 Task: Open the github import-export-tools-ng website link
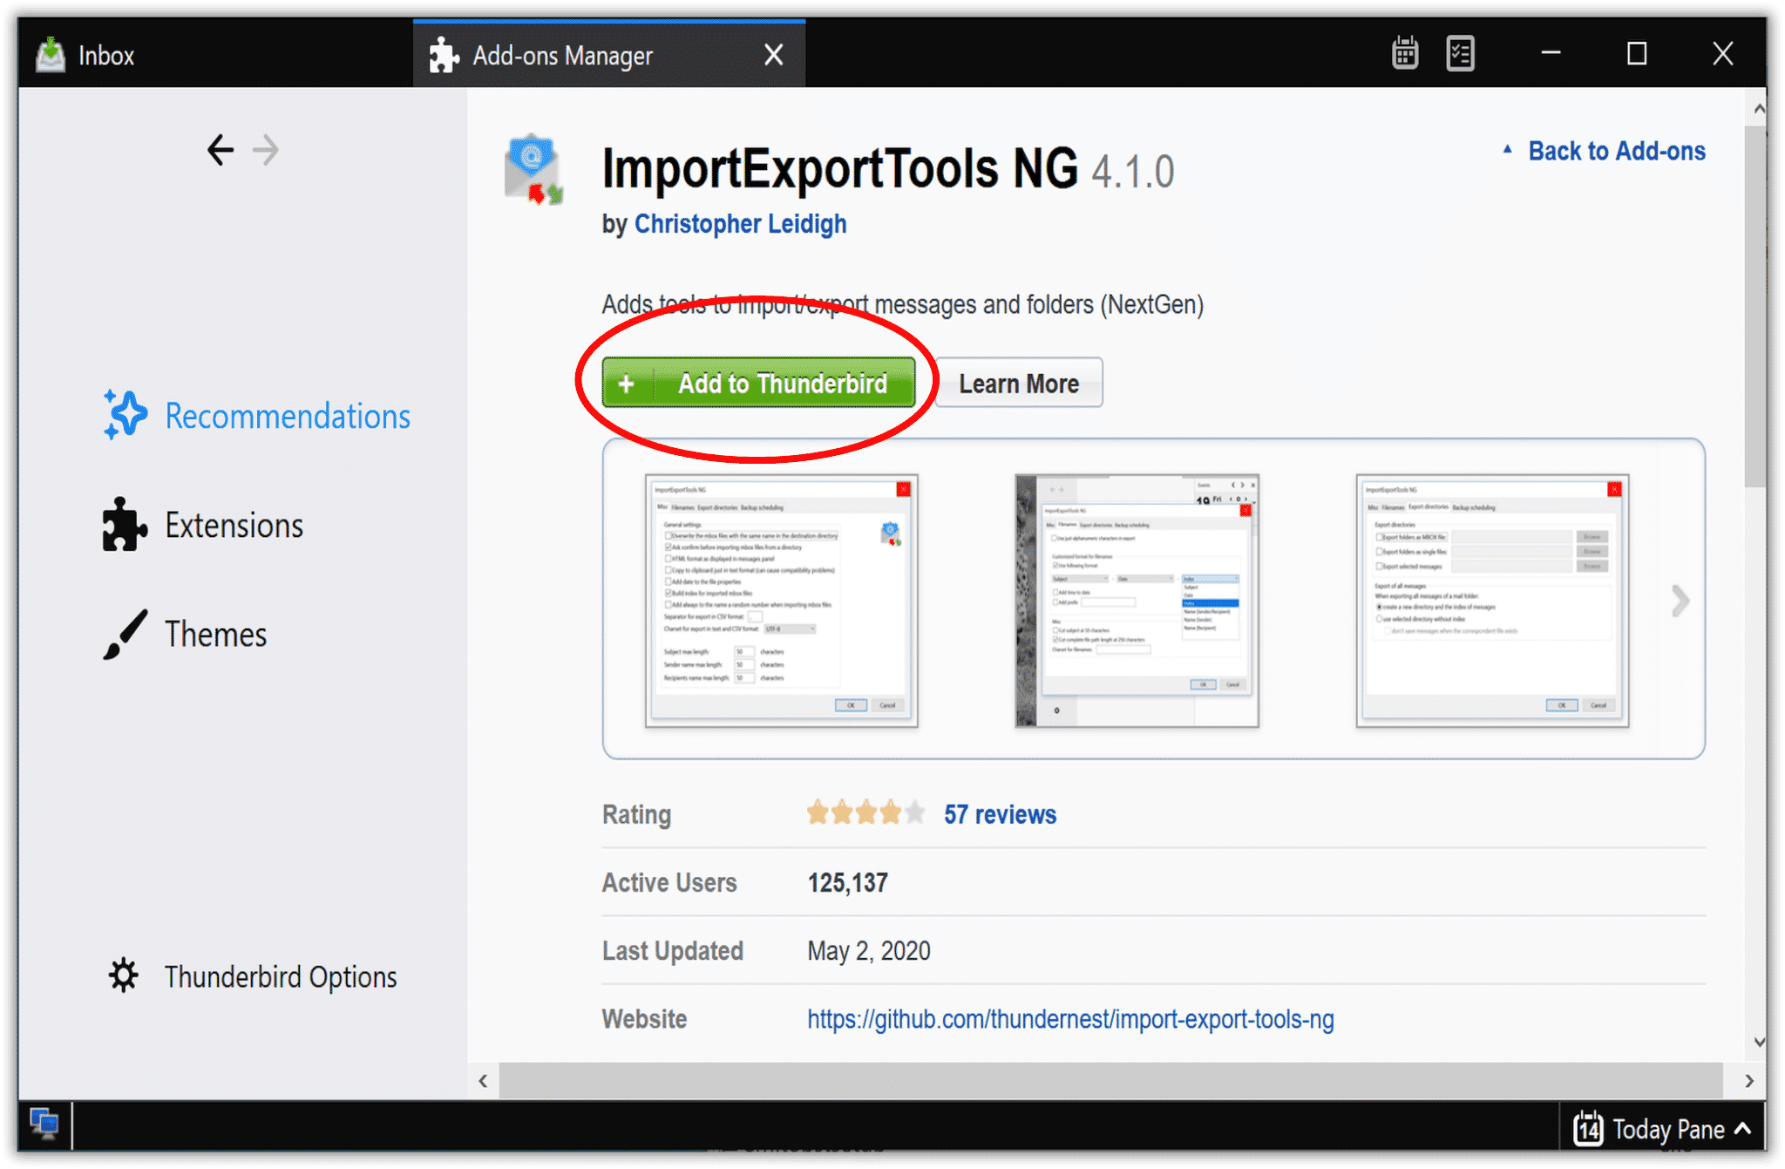[x=1070, y=1019]
